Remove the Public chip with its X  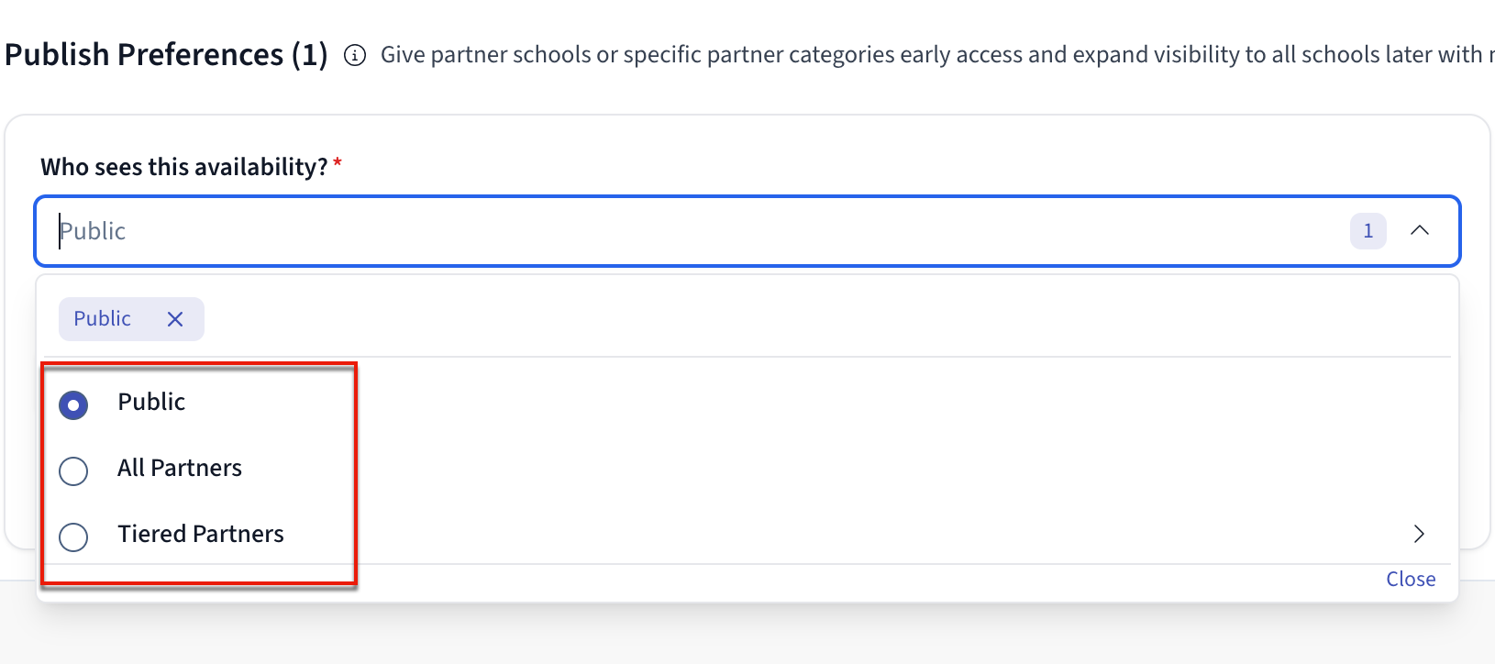[175, 319]
